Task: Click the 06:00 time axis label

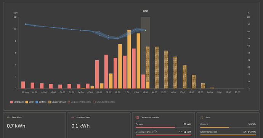Action: (81, 92)
